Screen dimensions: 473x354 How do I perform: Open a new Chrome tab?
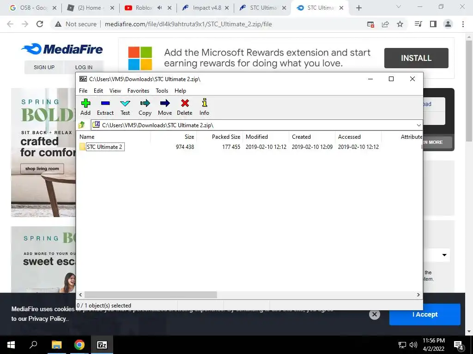pyautogui.click(x=358, y=8)
